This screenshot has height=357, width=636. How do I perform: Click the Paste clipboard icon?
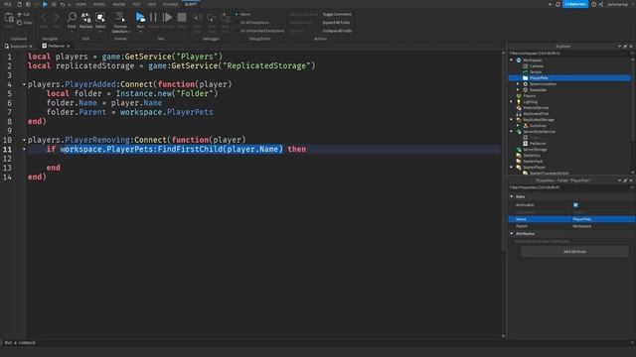point(9,18)
